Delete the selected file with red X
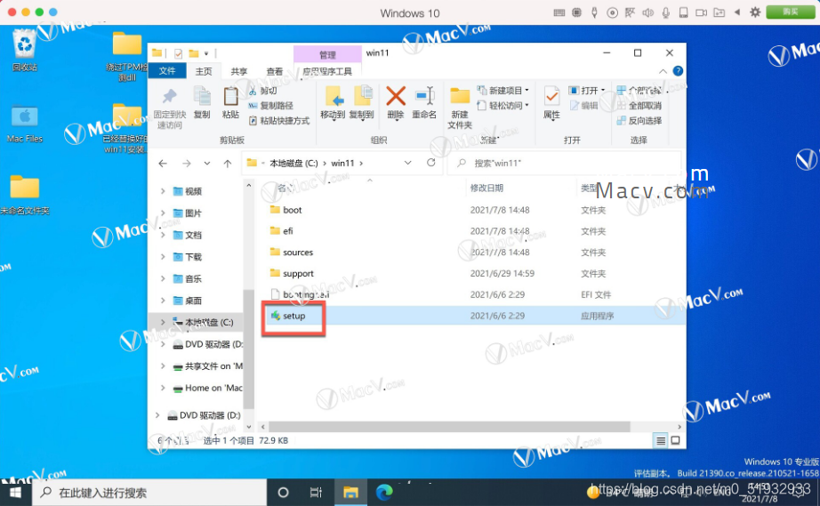The height and width of the screenshot is (506, 820). (396, 103)
